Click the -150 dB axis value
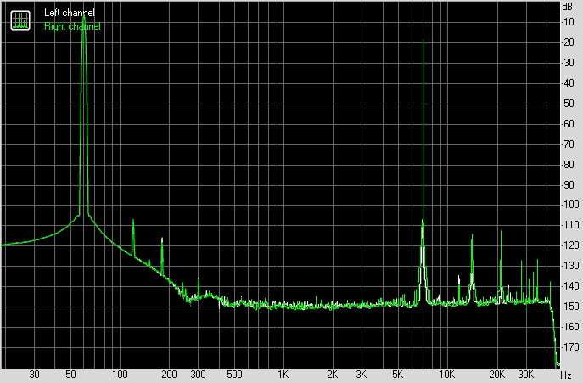The image size is (583, 383). pyautogui.click(x=569, y=307)
